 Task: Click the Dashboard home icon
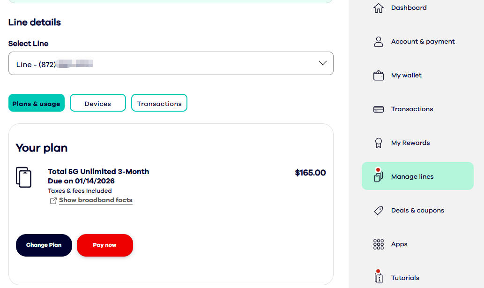[379, 8]
